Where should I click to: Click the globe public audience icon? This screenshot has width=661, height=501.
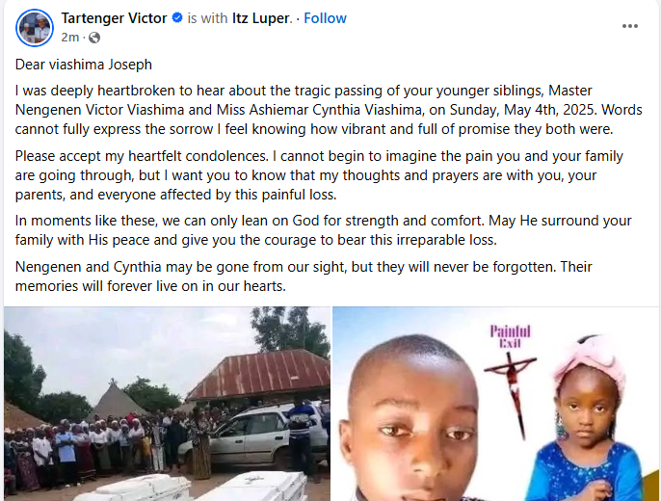94,38
